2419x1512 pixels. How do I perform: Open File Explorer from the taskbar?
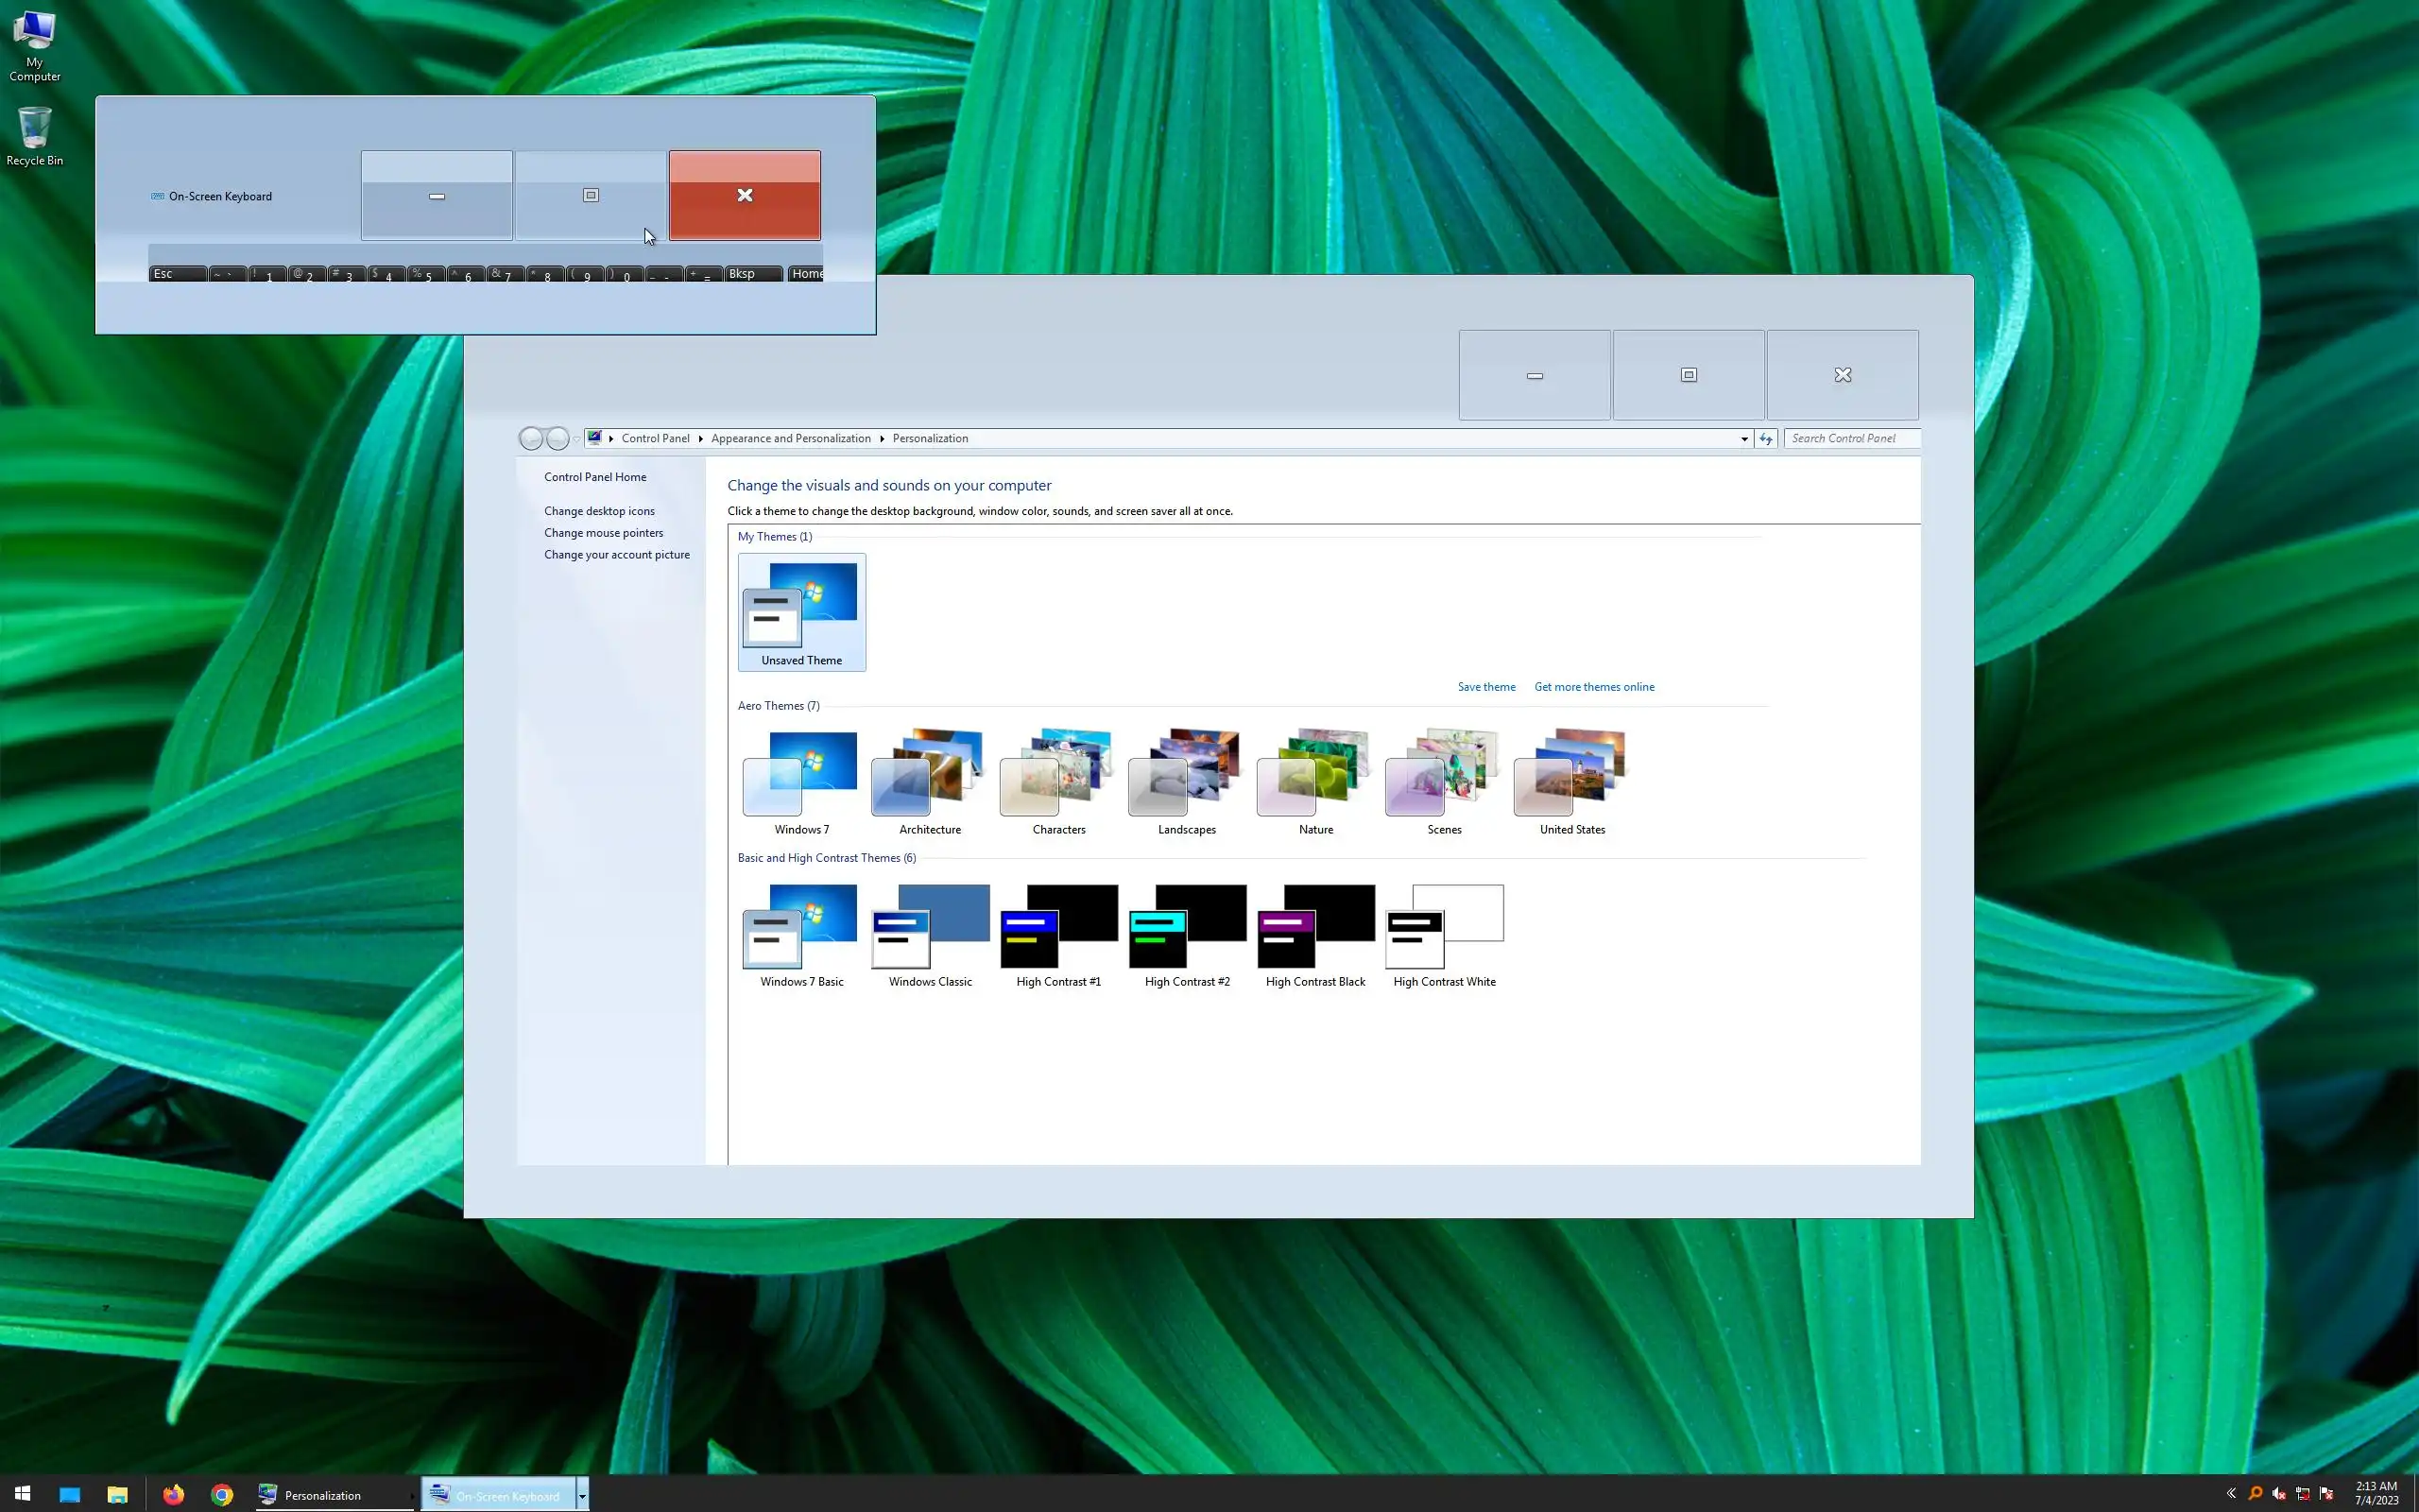117,1495
